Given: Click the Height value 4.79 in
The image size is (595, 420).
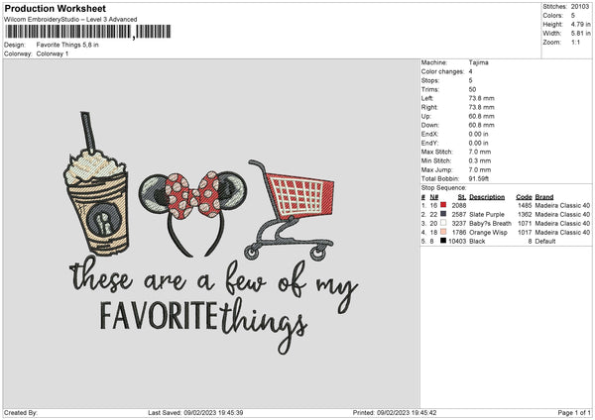Looking at the screenshot, I should [580, 24].
